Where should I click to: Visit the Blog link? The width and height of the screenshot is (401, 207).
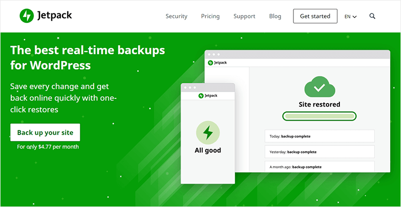275,16
